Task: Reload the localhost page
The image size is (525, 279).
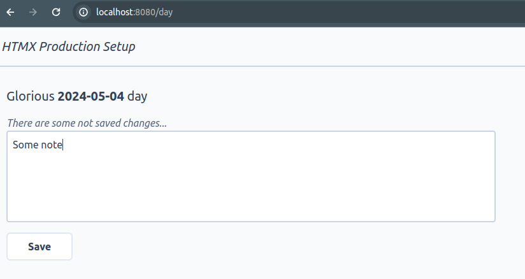Action: click(56, 12)
